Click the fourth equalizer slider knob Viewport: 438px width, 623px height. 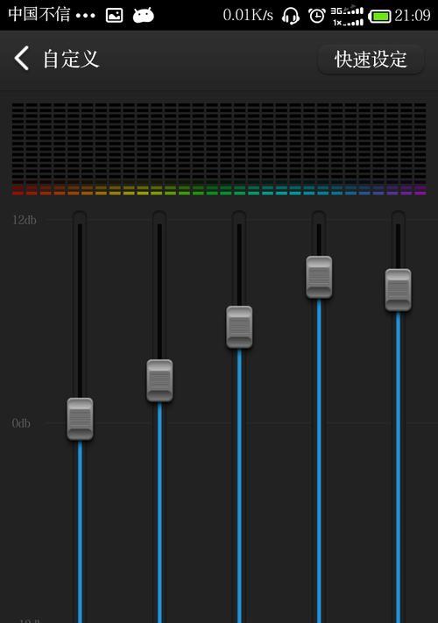(319, 277)
